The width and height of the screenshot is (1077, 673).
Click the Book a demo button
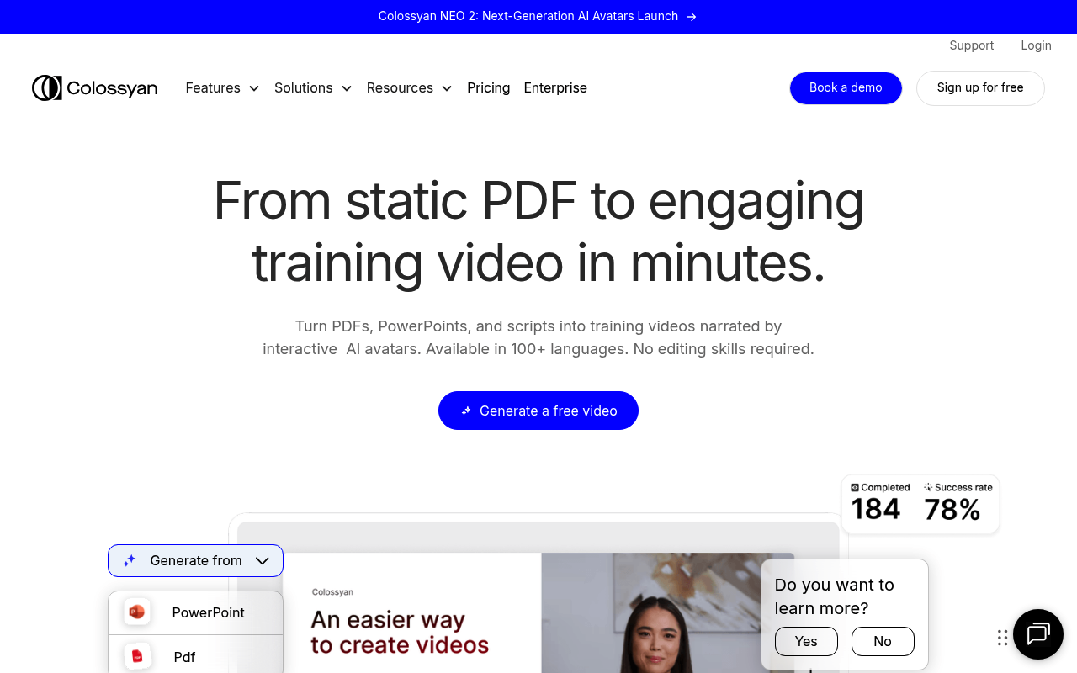(845, 88)
